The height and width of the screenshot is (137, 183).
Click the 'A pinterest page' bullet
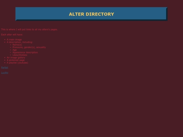[16, 60]
